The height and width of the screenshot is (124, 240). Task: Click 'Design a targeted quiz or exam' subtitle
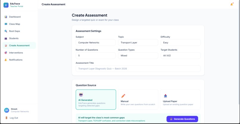95,20
